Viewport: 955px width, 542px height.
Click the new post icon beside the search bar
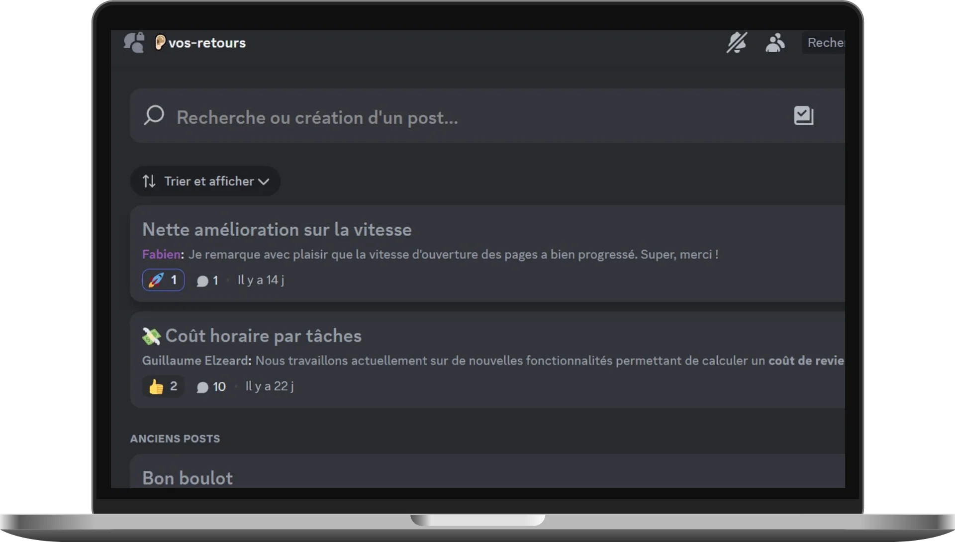click(803, 116)
